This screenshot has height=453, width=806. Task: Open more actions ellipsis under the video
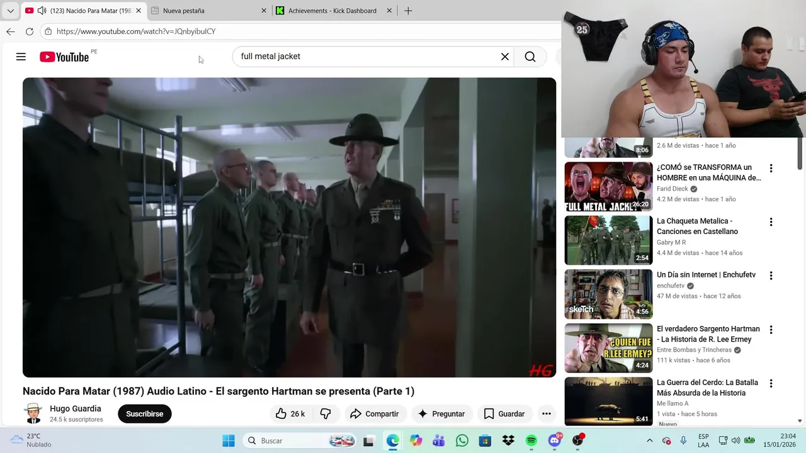(547, 413)
